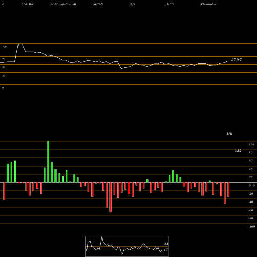
Task: Open the mini RSI overview chart thumbnail
Action: [127, 246]
